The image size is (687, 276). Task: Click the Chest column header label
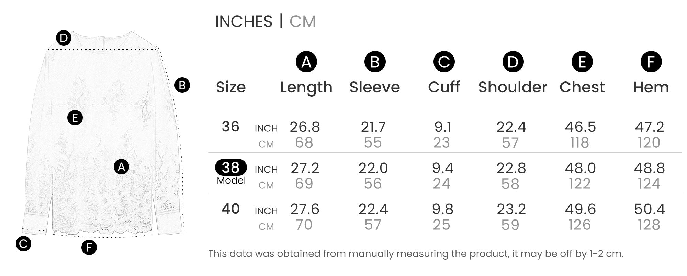pos(582,87)
